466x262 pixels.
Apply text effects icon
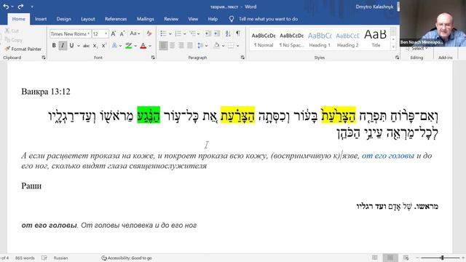coord(114,46)
